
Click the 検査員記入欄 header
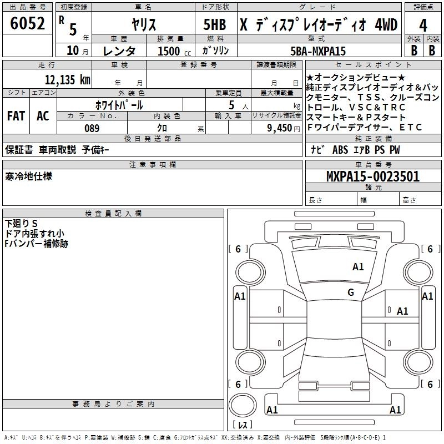pyautogui.click(x=113, y=214)
